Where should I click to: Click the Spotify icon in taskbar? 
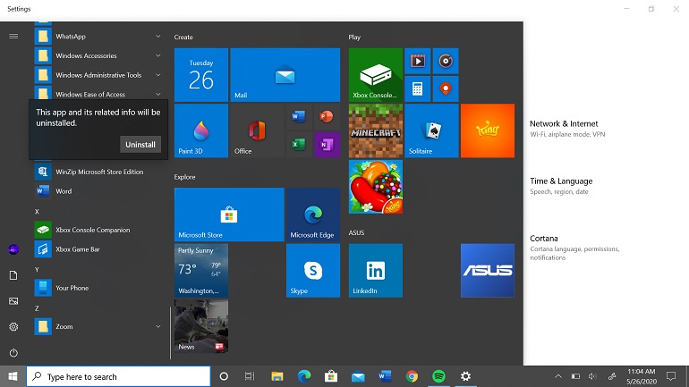tap(438, 376)
